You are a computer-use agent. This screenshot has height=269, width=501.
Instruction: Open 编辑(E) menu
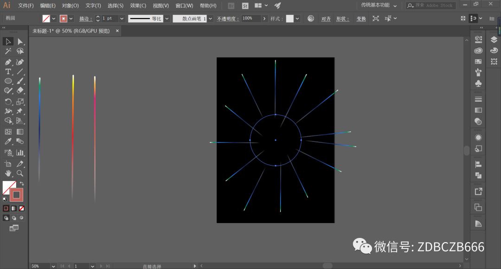pos(48,6)
